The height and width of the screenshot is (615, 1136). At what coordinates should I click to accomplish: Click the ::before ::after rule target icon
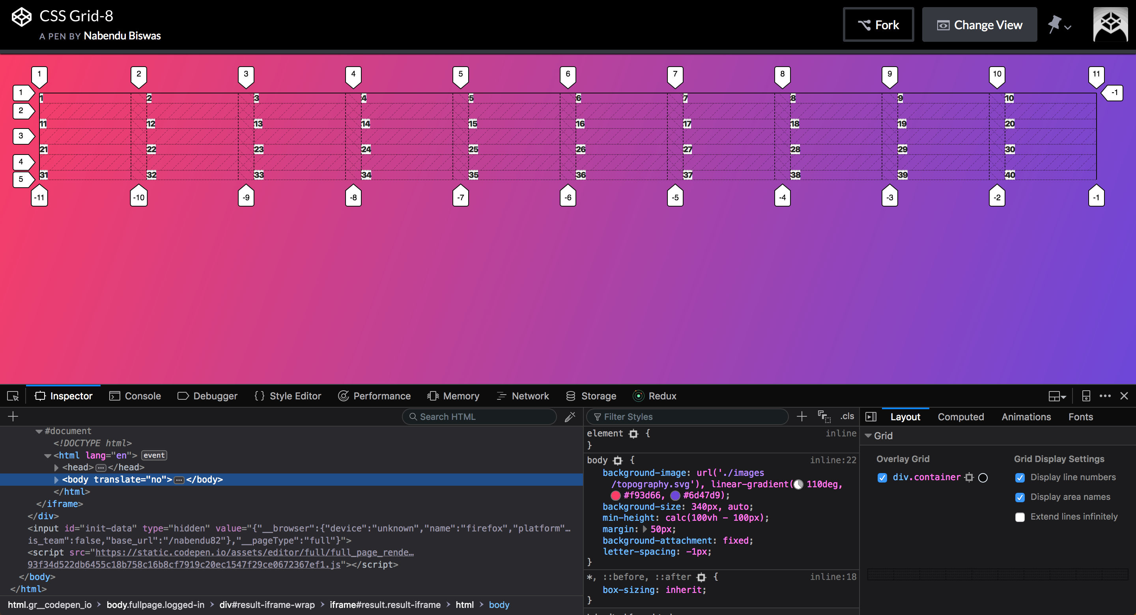pos(701,577)
